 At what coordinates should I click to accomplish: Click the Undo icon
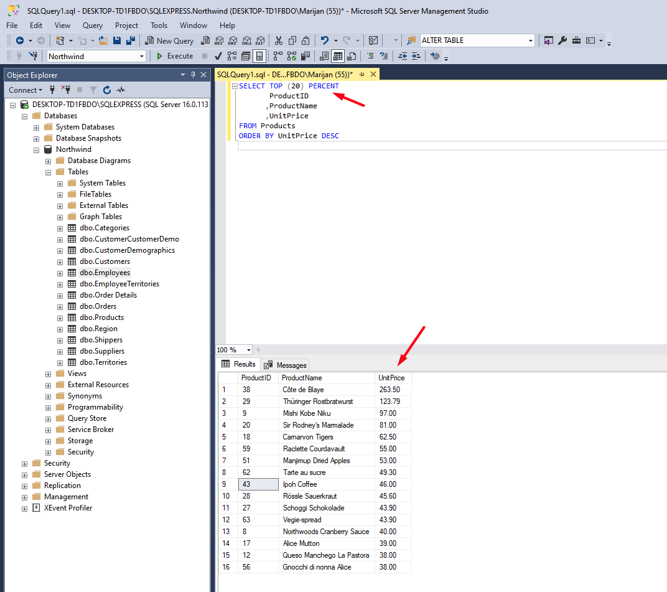coord(325,41)
